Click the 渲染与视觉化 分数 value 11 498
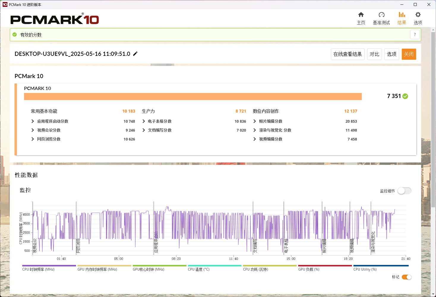The height and width of the screenshot is (297, 436). tap(351, 130)
